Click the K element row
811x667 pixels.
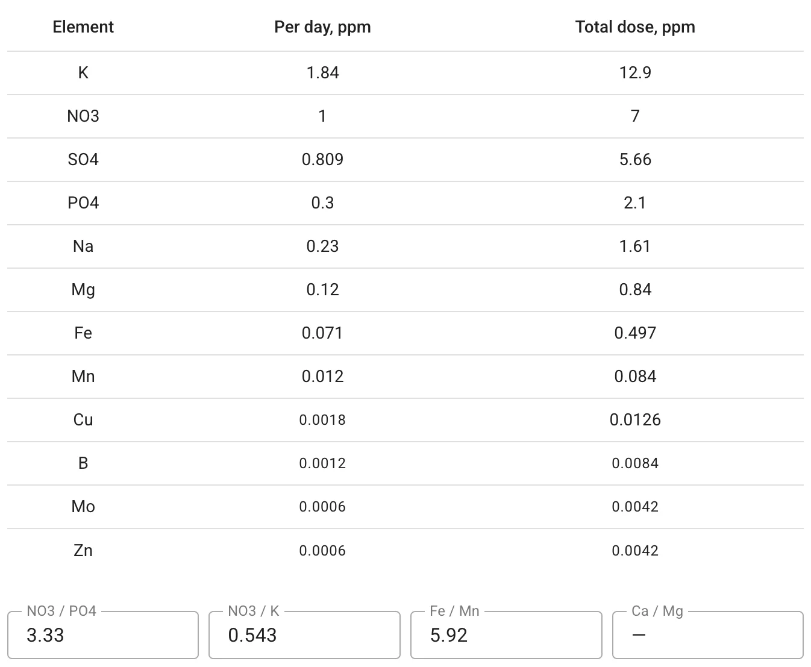pyautogui.click(x=83, y=73)
